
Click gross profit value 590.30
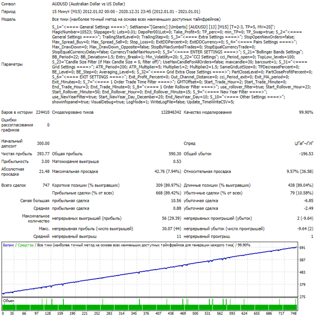(x=175, y=153)
